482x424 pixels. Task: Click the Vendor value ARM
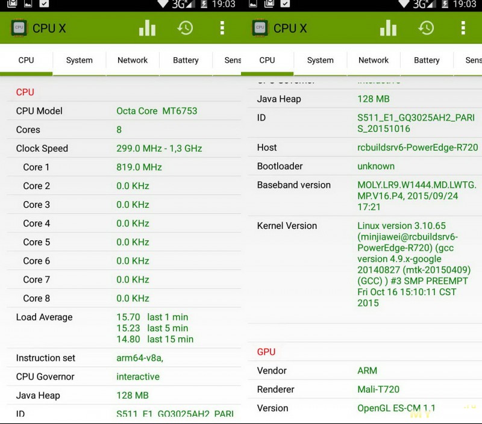367,370
